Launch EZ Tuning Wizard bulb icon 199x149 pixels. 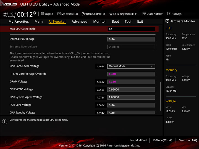[x=111, y=14]
